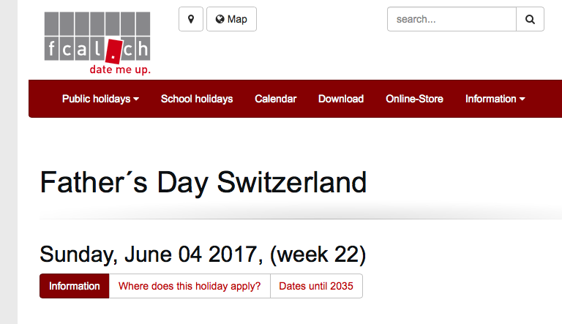This screenshot has width=562, height=324.
Task: Go to the Calendar page
Action: click(x=276, y=99)
